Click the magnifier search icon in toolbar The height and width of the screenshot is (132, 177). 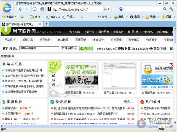(165, 9)
